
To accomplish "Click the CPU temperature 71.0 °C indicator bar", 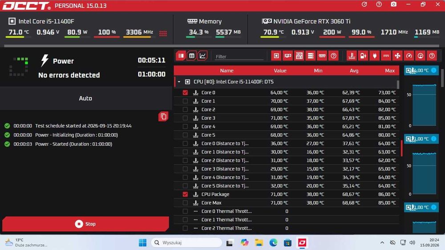I will point(18,37).
